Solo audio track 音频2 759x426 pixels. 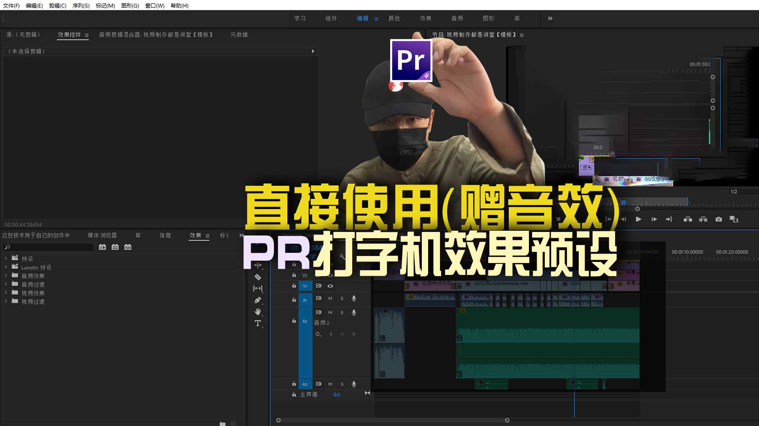pos(342,312)
